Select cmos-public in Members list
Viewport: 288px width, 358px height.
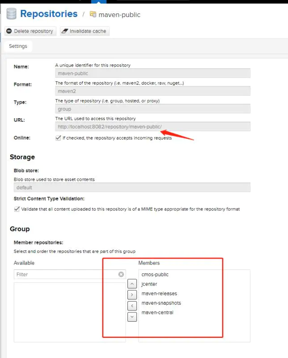click(x=155, y=274)
